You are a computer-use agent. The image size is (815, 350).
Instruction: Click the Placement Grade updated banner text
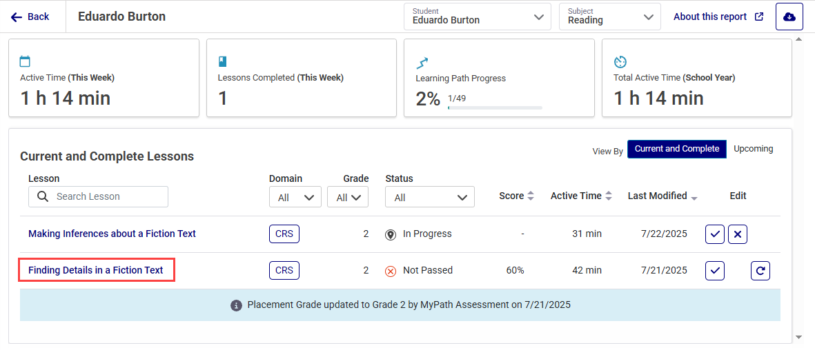(409, 305)
